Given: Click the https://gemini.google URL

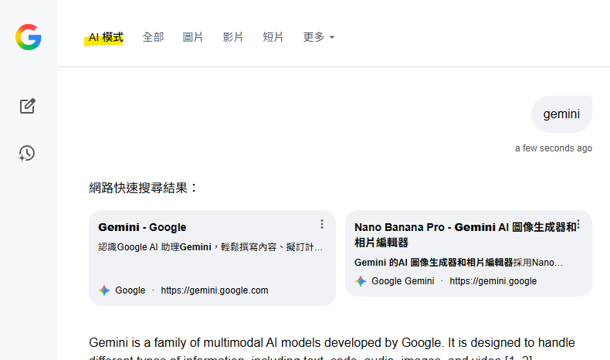Looking at the screenshot, I should pyautogui.click(x=493, y=281).
